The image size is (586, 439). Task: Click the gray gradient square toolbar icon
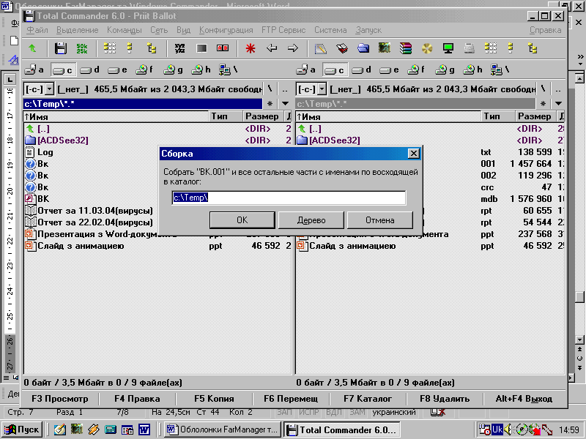tap(201, 48)
